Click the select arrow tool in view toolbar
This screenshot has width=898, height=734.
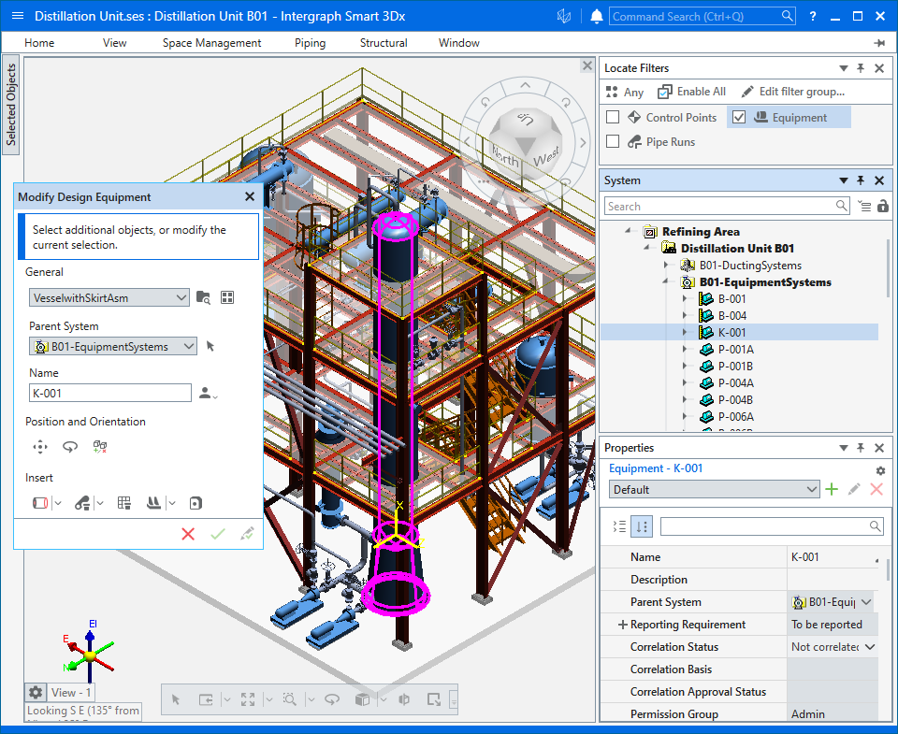(x=176, y=699)
